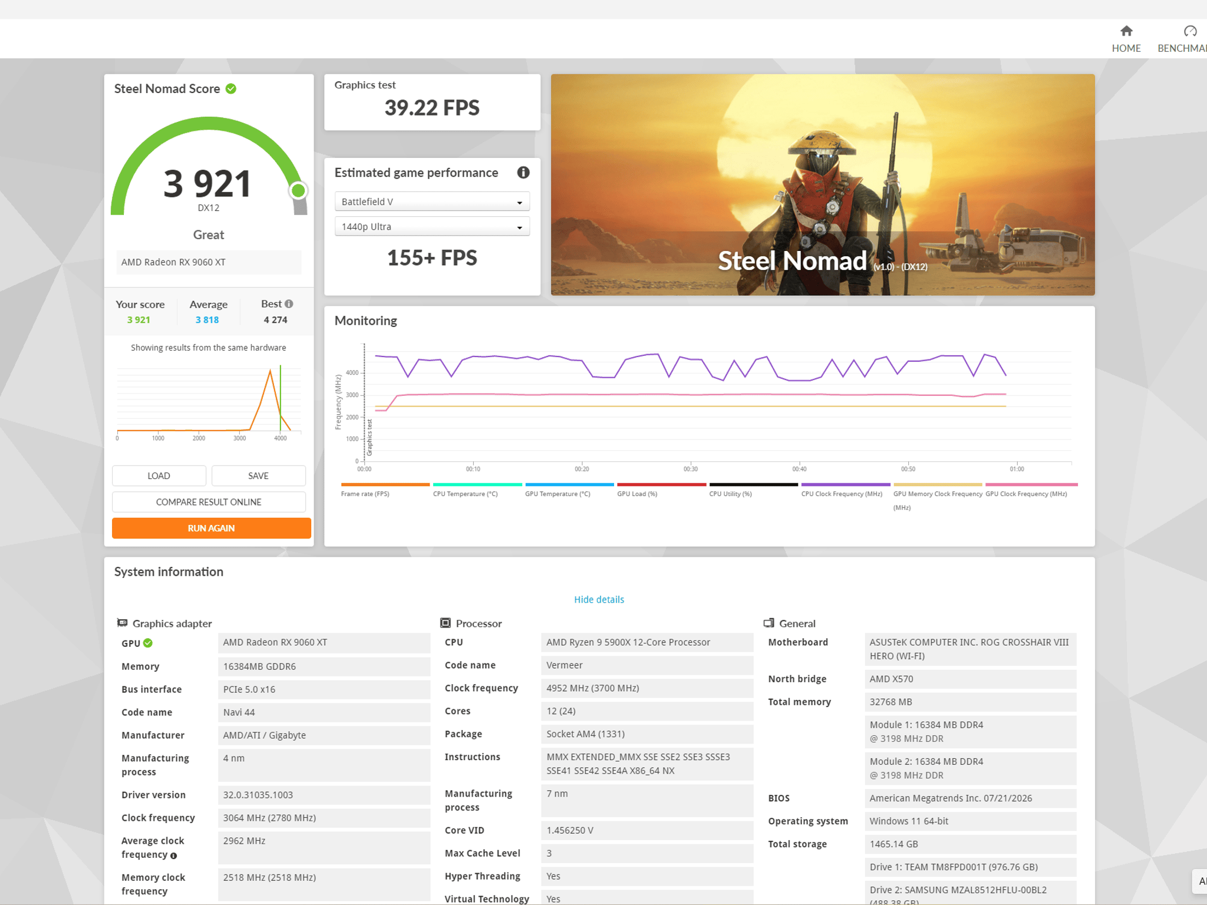Click the 2962 MHz average clock value

coord(324,848)
